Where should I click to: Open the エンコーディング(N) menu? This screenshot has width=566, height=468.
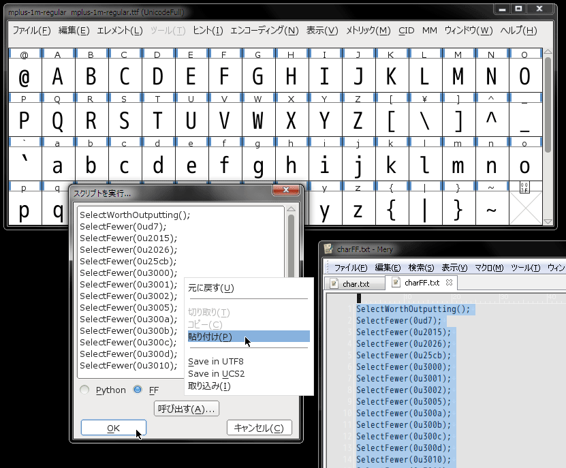[264, 31]
